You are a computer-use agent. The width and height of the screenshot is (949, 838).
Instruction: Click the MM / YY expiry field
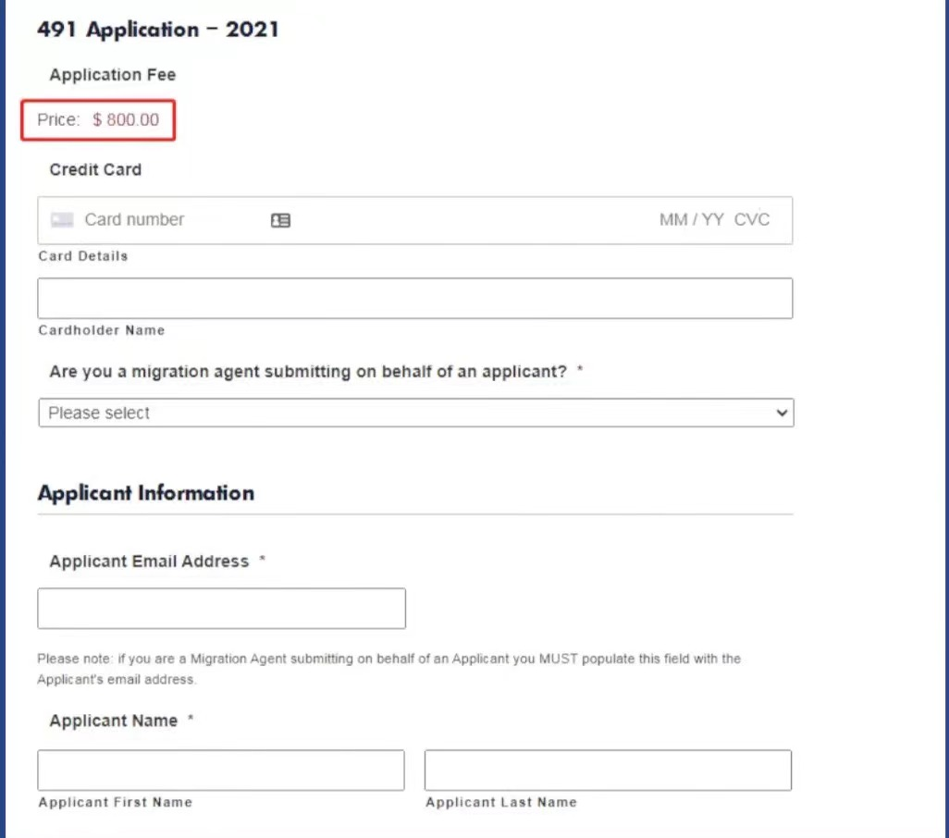(691, 220)
